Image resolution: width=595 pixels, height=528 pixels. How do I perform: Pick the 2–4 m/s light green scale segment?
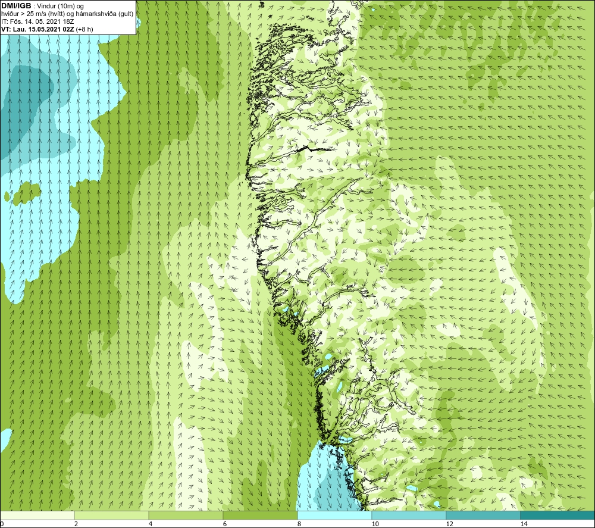[112, 515]
